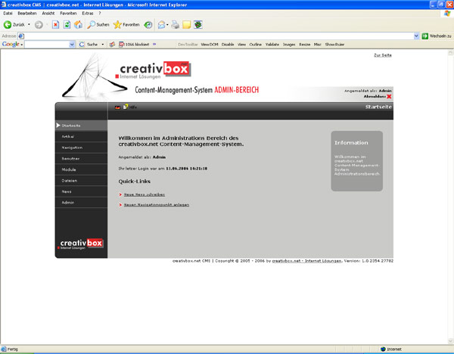Image resolution: width=454 pixels, height=354 pixels.
Task: Click the Wechseln zu green arrow
Action: [x=424, y=36]
